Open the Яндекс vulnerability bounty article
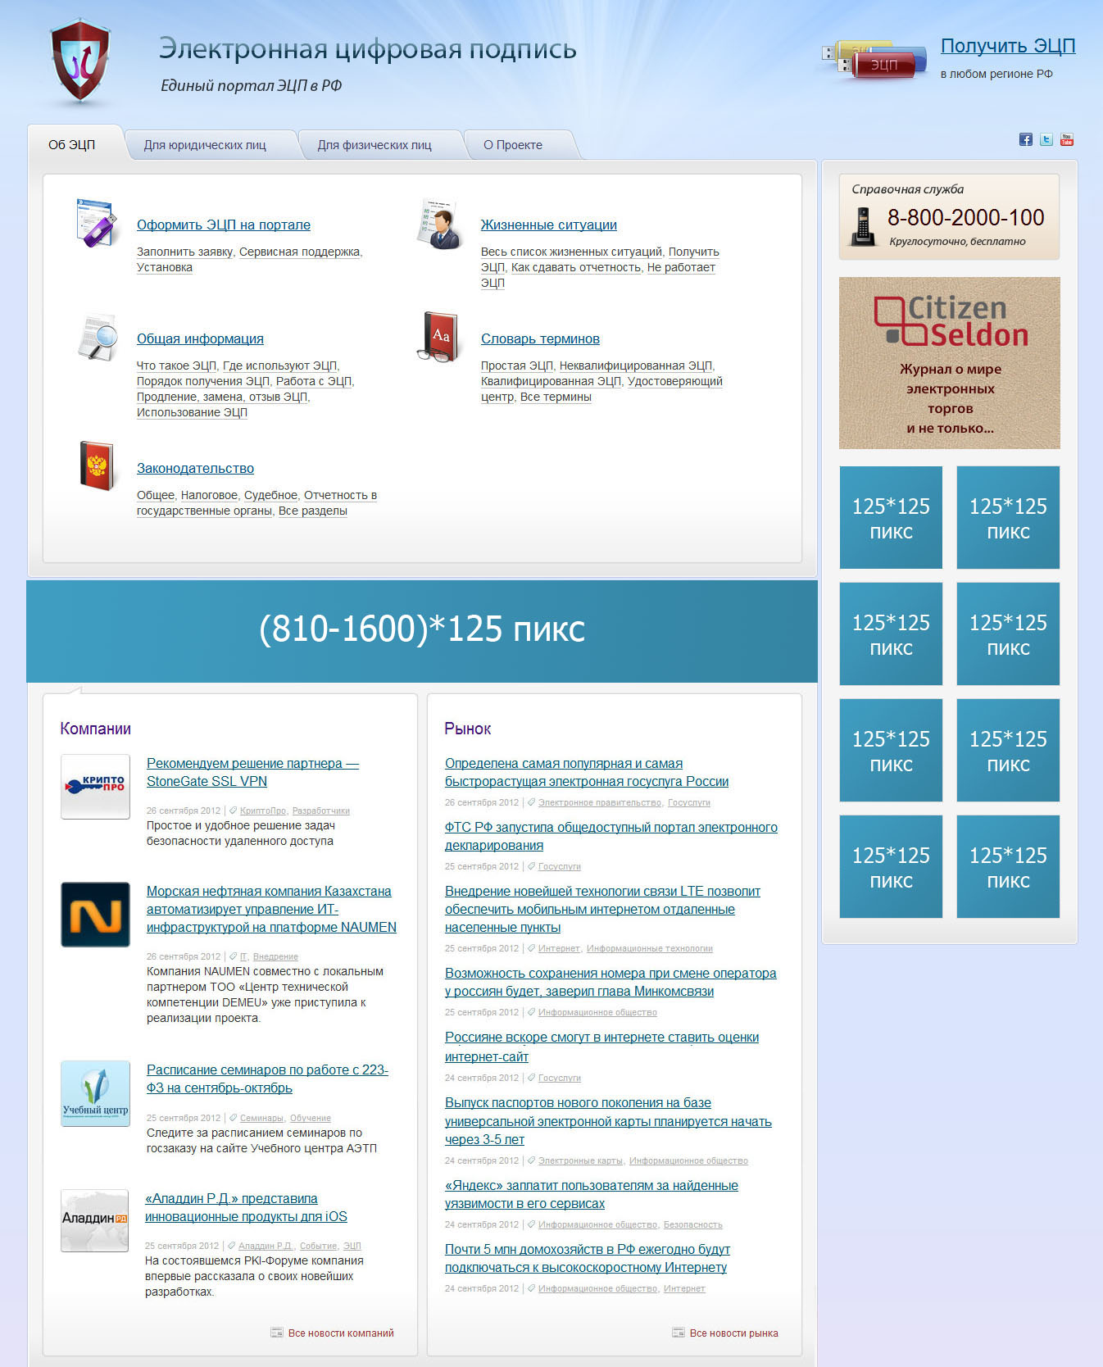This screenshot has height=1367, width=1103. (x=592, y=1194)
